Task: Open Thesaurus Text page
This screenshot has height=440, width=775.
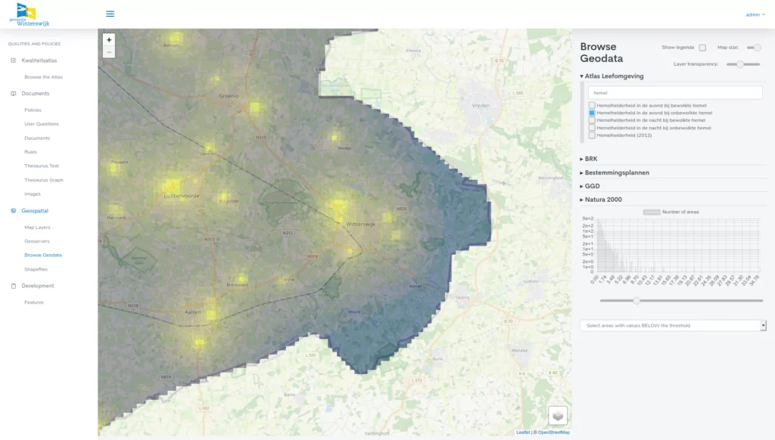Action: tap(42, 166)
